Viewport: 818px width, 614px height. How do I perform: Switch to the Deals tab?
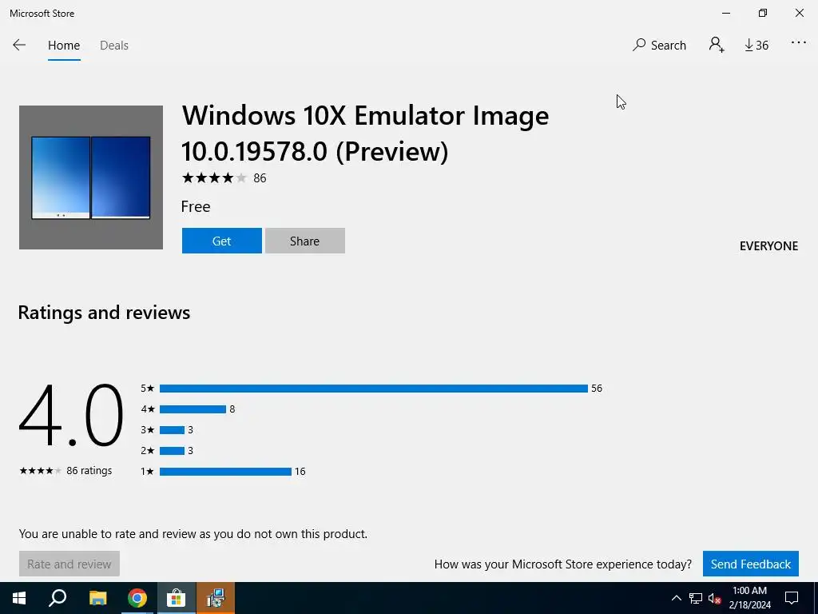pyautogui.click(x=113, y=46)
